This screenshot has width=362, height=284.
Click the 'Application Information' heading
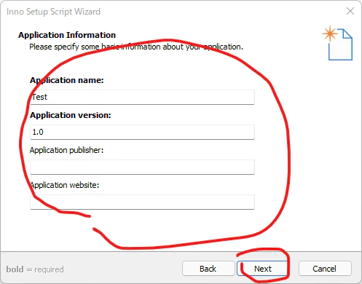tap(67, 35)
